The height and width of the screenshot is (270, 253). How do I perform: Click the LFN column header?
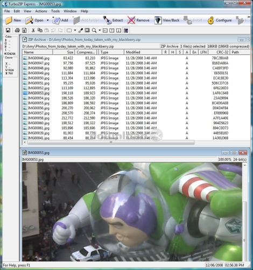203,52
